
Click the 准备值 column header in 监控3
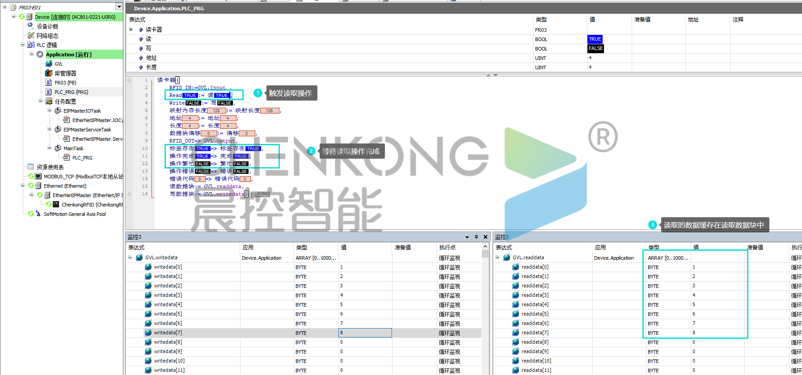403,247
